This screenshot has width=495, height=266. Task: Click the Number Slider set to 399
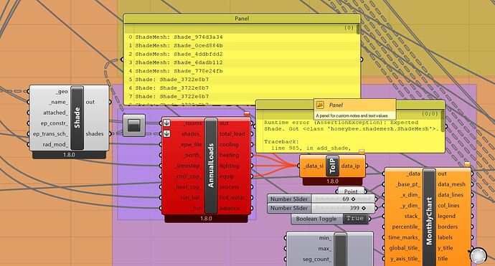[321, 208]
